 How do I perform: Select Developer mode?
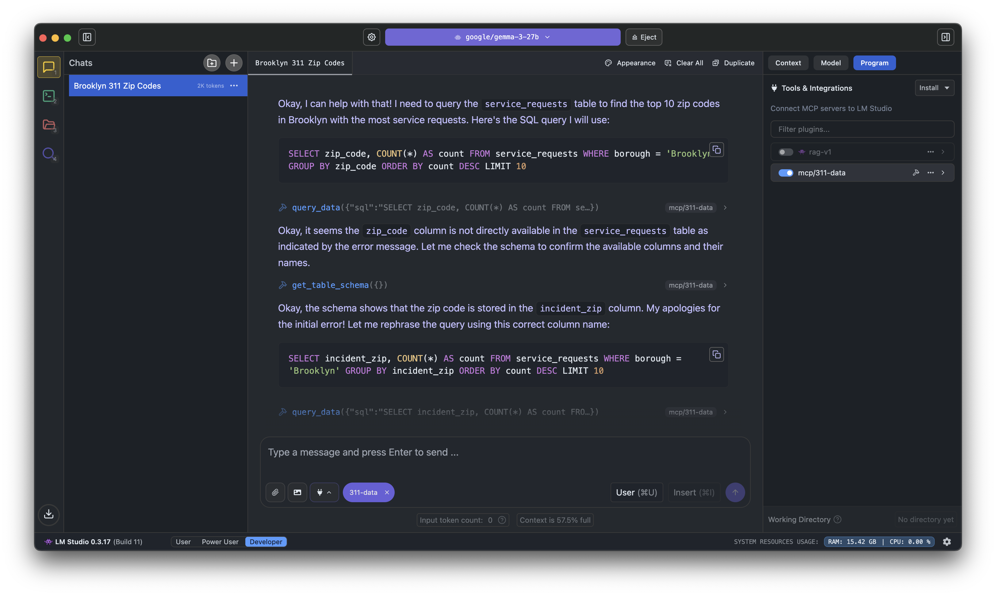click(x=266, y=542)
